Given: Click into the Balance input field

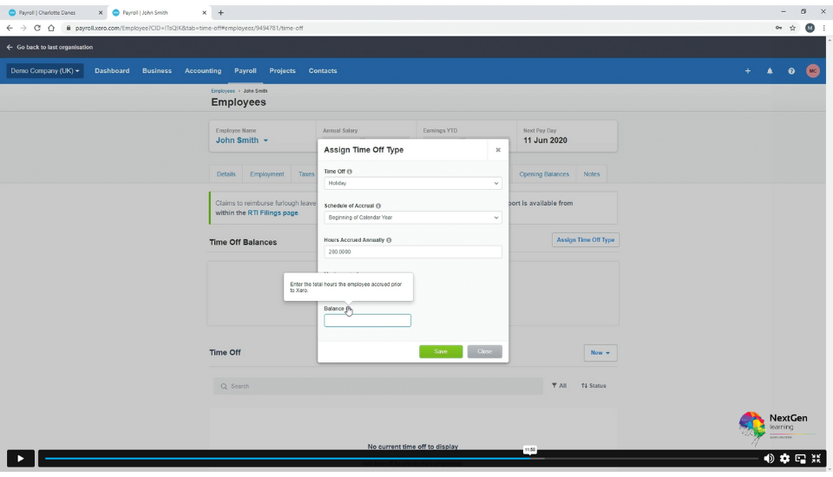Looking at the screenshot, I should [x=367, y=321].
